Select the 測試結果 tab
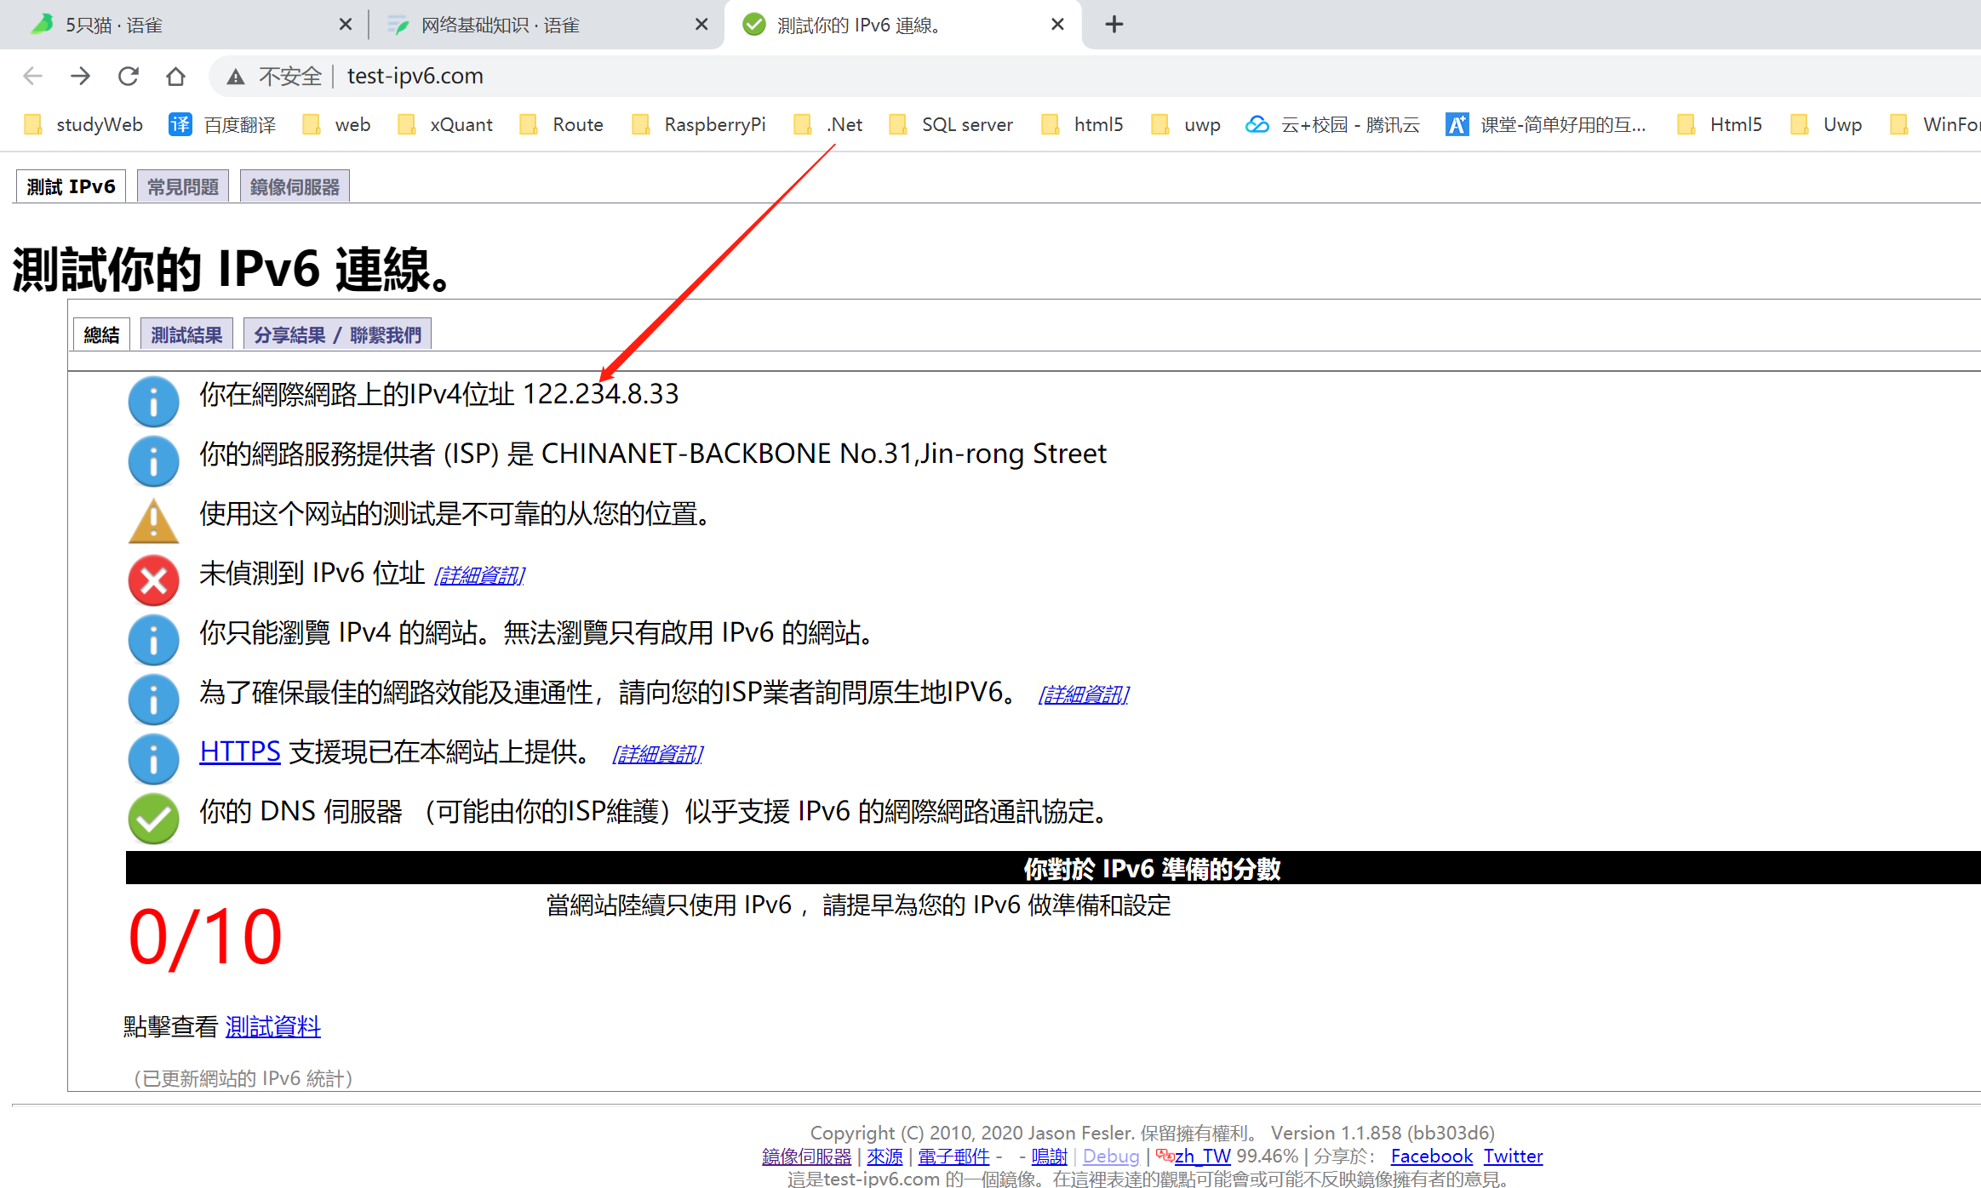 186,334
